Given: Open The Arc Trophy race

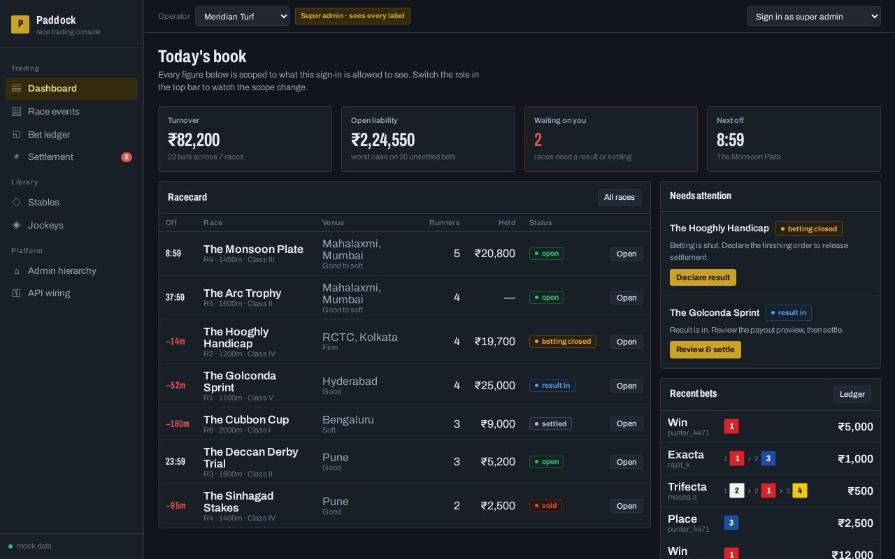Looking at the screenshot, I should point(626,298).
